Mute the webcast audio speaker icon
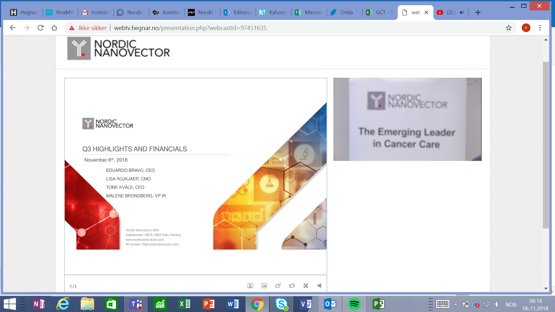This screenshot has height=312, width=555. 319,286
